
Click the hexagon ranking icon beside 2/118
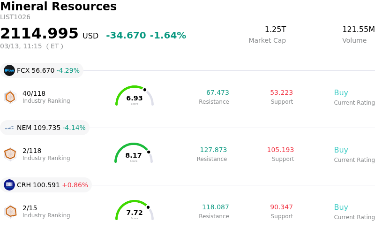point(10,154)
